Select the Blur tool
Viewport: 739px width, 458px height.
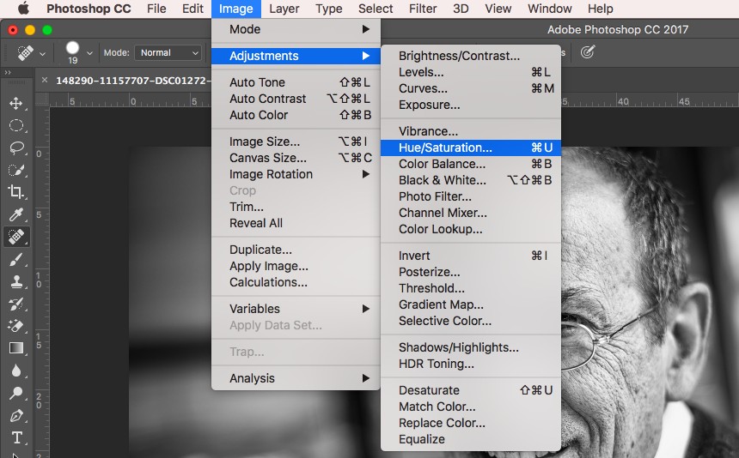[16, 371]
